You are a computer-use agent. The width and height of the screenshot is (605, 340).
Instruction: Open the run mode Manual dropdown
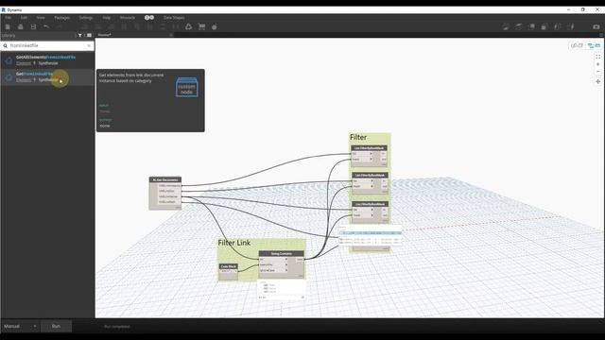20,326
